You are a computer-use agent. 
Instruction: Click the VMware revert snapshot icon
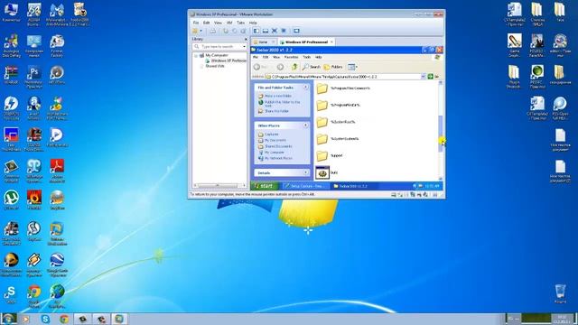(x=235, y=31)
